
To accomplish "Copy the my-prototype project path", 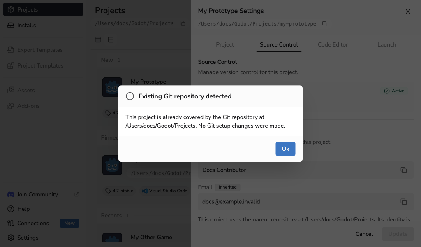I will coord(325,24).
